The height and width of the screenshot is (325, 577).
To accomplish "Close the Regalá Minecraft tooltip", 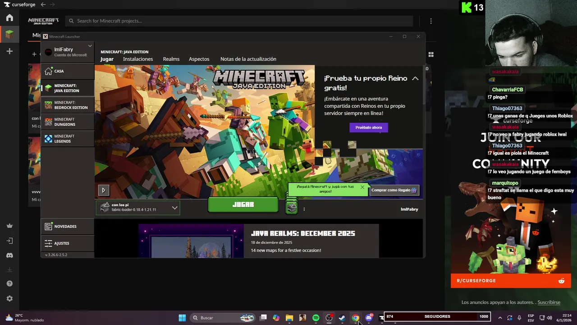I will pos(362,187).
